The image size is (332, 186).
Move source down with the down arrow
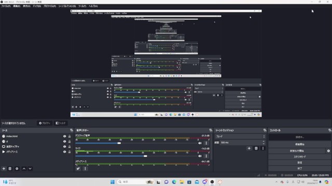click(30, 169)
